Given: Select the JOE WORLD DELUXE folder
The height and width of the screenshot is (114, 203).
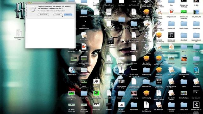Looking at the screenshot, I should tap(171, 105).
